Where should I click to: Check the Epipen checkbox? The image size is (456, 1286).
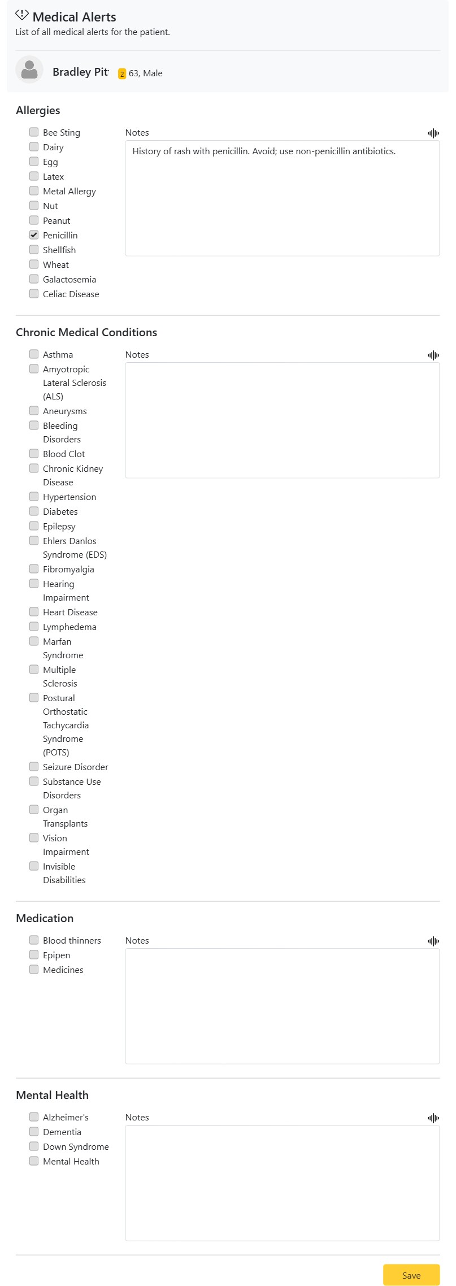tap(34, 955)
